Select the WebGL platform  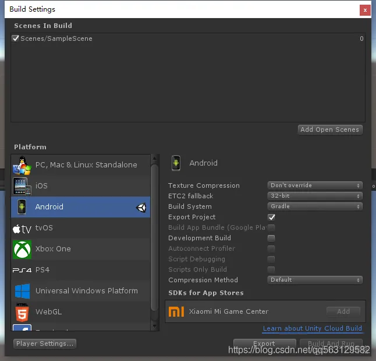click(x=80, y=312)
